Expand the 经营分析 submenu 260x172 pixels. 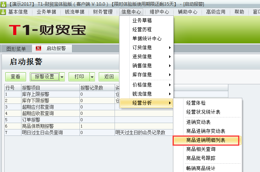(x=146, y=103)
